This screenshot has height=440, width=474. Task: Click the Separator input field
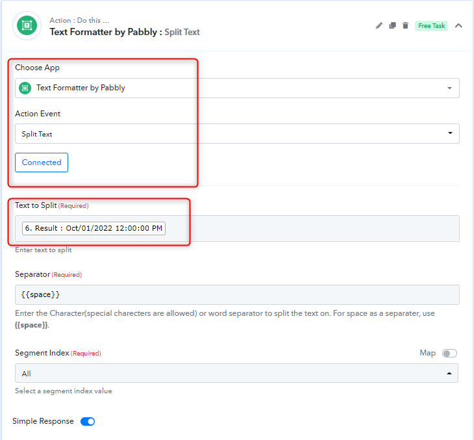(237, 295)
